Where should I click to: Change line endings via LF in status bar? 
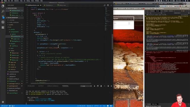(x=101, y=106)
